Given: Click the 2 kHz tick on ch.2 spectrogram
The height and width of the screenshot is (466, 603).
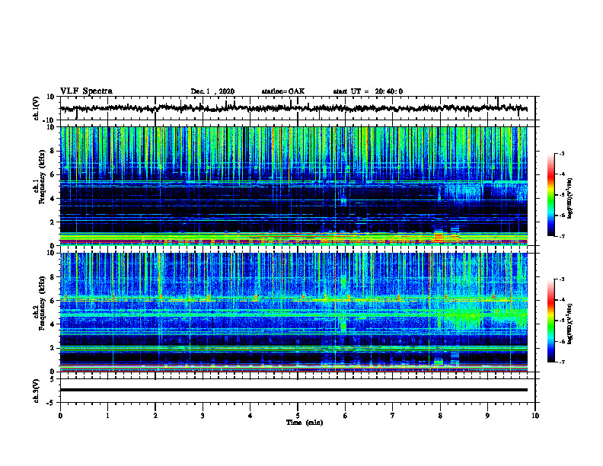Looking at the screenshot, I should (53, 348).
